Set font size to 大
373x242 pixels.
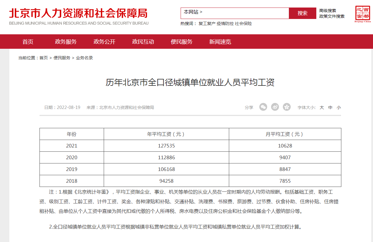point(322,107)
